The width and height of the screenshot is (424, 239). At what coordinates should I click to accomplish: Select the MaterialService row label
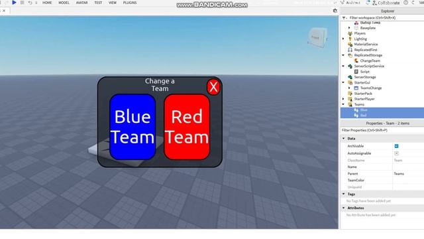366,44
